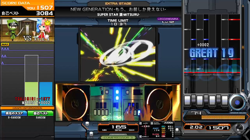
Task: Click the turntable scratch disc icon
Action: [237, 102]
